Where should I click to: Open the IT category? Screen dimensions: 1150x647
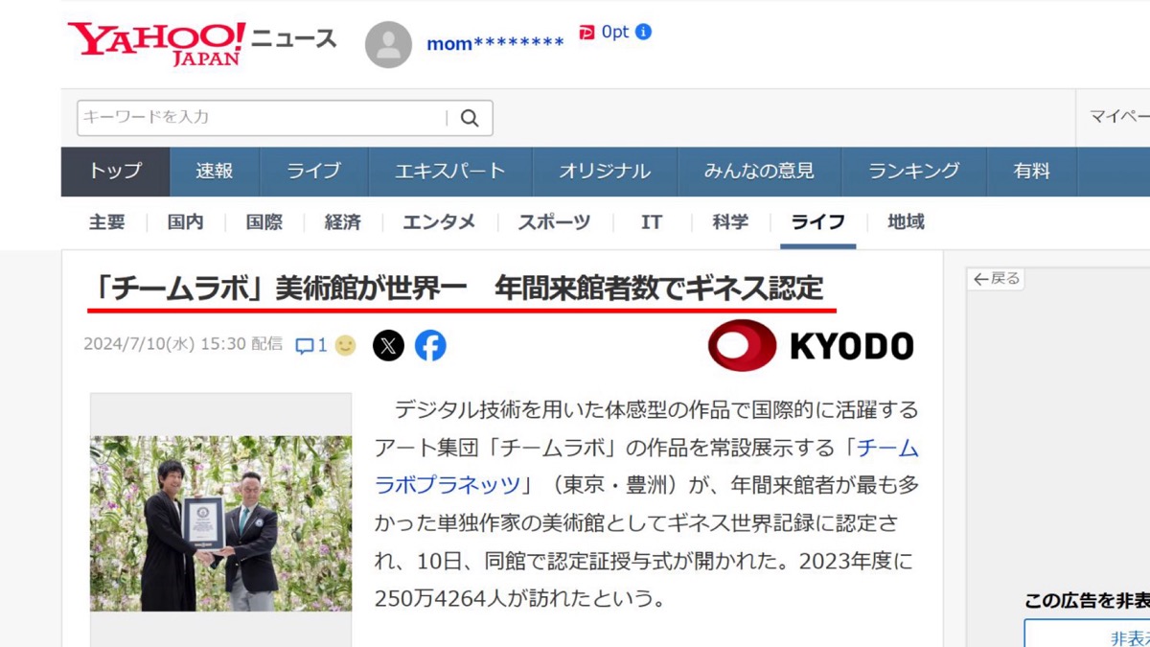pyautogui.click(x=652, y=222)
